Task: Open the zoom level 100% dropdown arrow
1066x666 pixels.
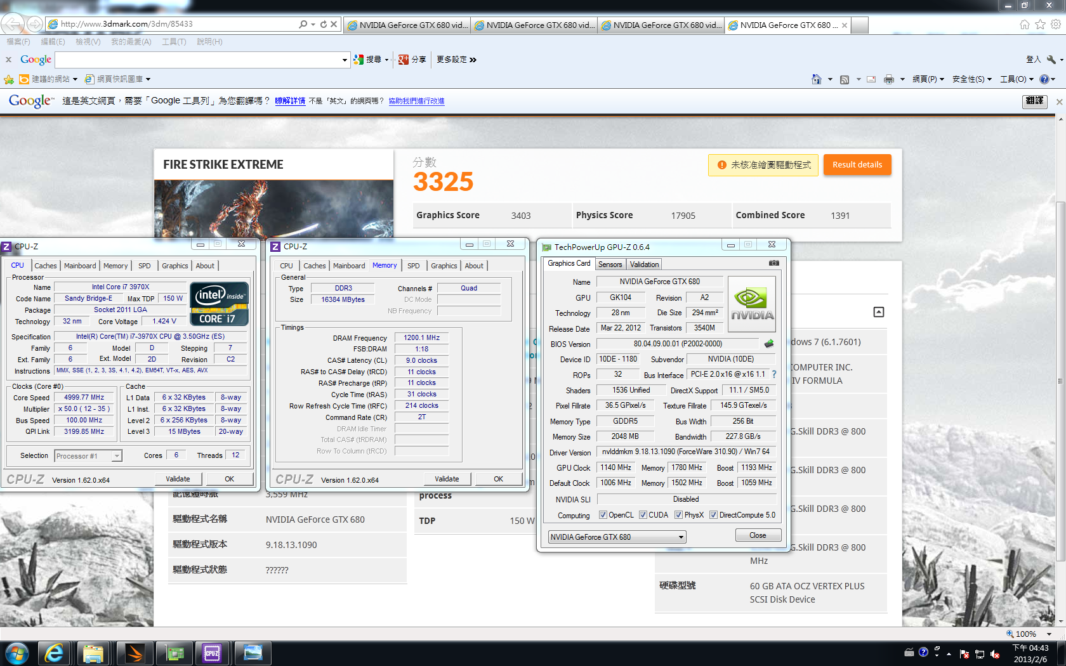Action: pos(1049,634)
